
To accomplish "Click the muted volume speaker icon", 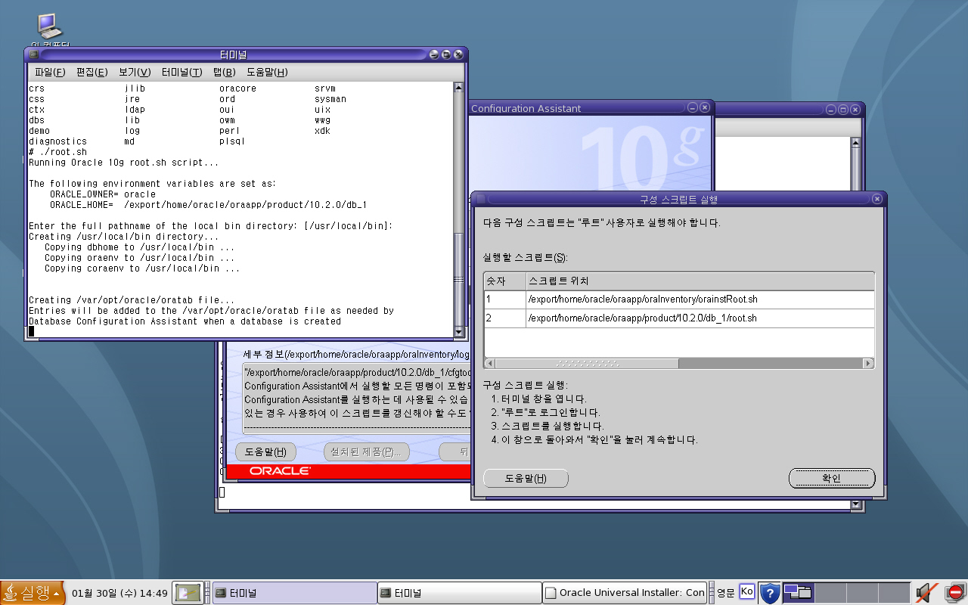I will click(x=927, y=592).
